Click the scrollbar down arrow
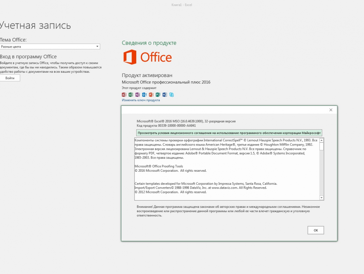 [321, 198]
